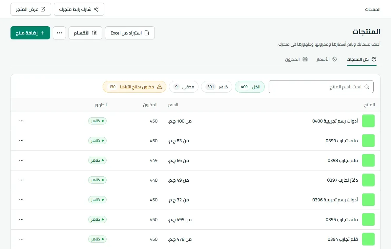
Task: Click the green إضافة منتج button
Action: point(30,33)
